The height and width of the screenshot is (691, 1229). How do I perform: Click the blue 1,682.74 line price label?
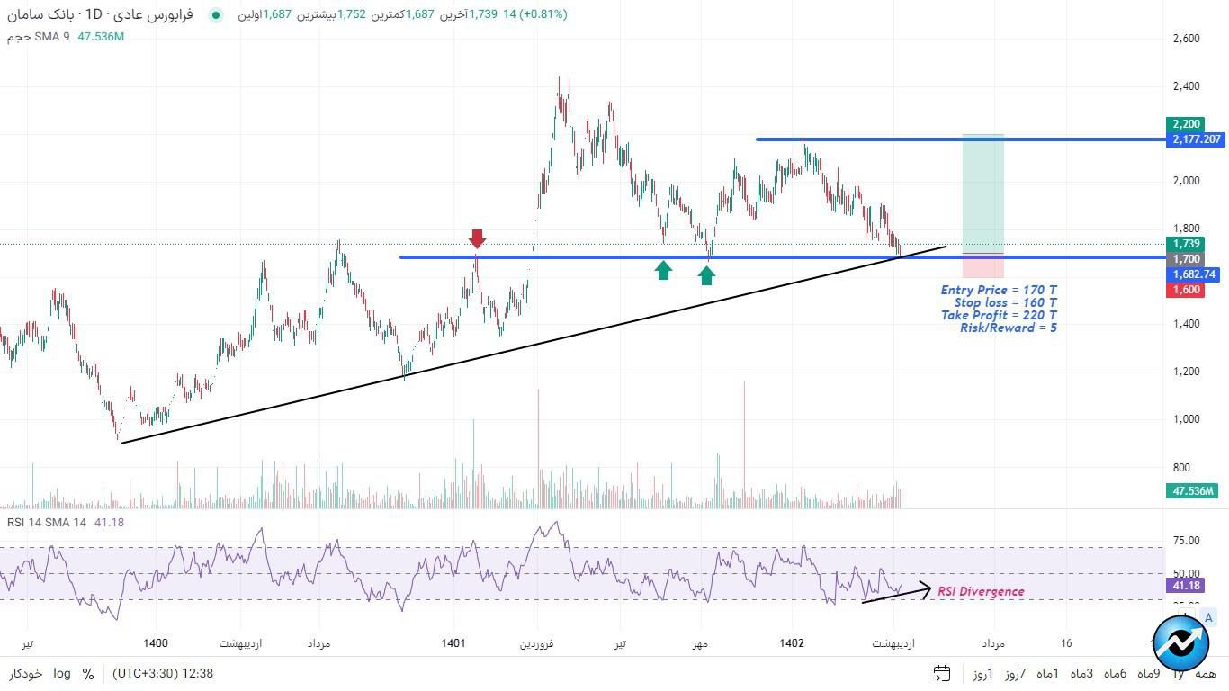coord(1193,274)
